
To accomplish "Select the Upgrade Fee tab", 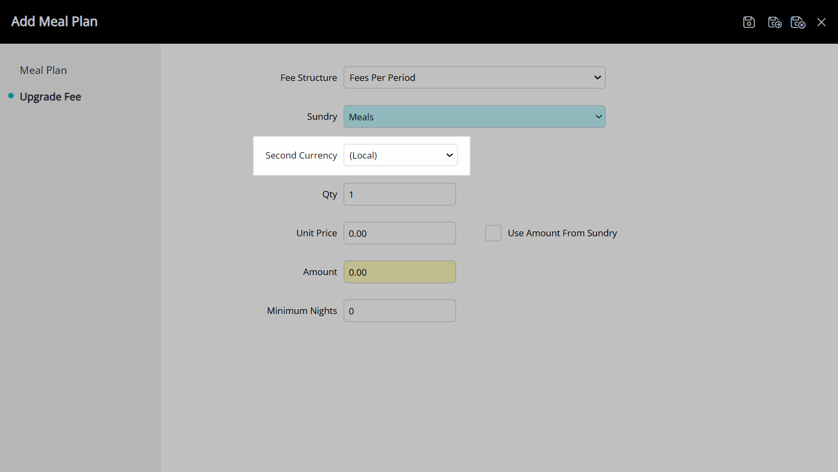I will tap(50, 97).
